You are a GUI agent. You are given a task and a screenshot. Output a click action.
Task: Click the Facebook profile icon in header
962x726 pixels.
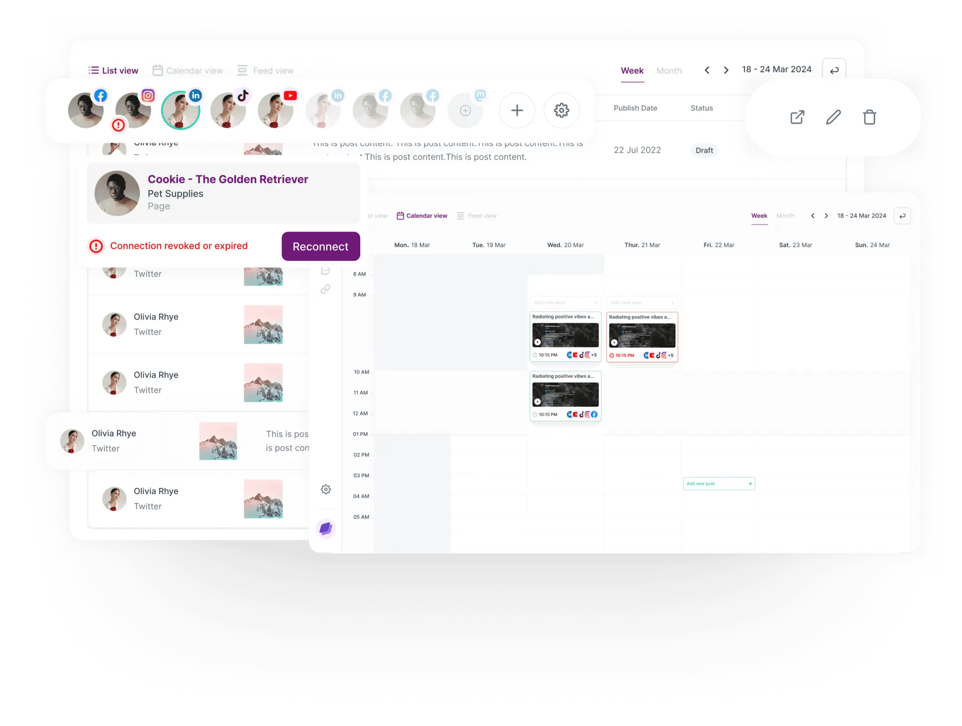coord(85,110)
